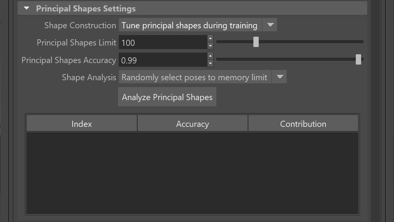Screen dimensions: 394x222
Task: Decrement Principal Shapes Accuracy with down arrow
Action: click(210, 64)
